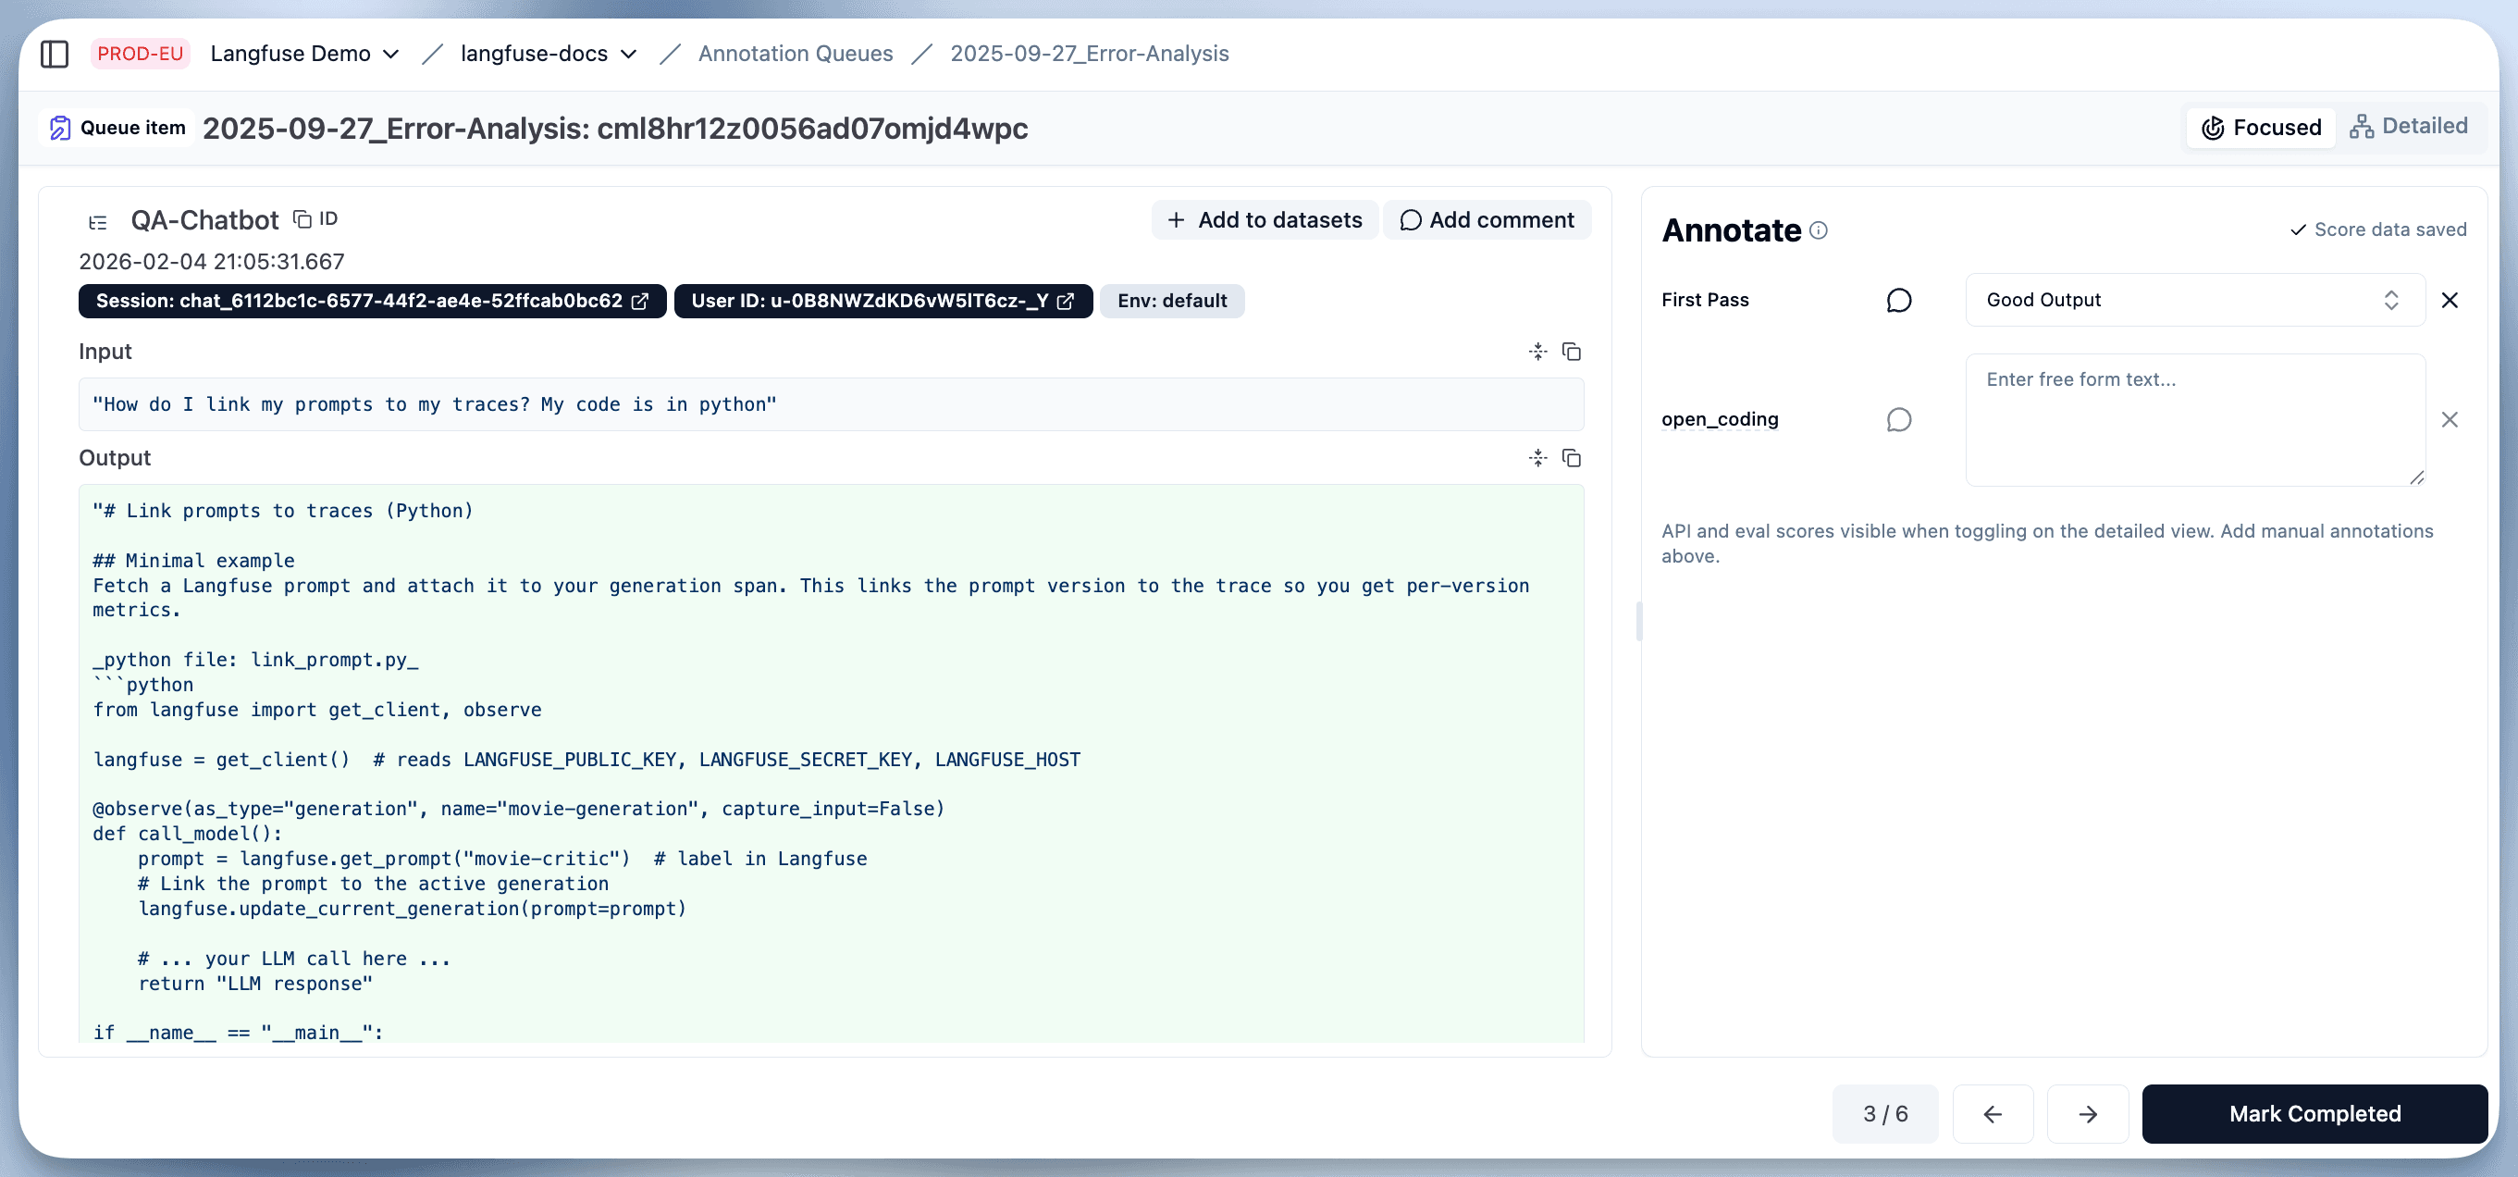The width and height of the screenshot is (2518, 1177).
Task: Copy the Output content
Action: pos(1572,458)
